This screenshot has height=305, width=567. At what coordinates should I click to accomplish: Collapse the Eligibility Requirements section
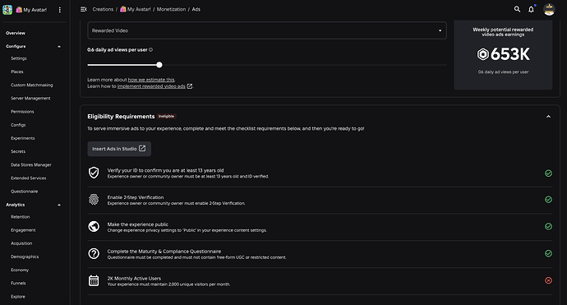point(548,117)
